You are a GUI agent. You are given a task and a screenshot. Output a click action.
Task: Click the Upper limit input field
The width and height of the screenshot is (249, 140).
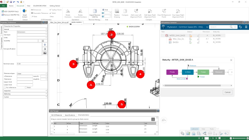[25, 82]
